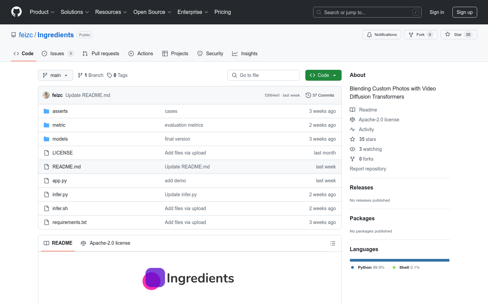This screenshot has width=488, height=305.
Task: Open the README.md file
Action: (x=66, y=167)
